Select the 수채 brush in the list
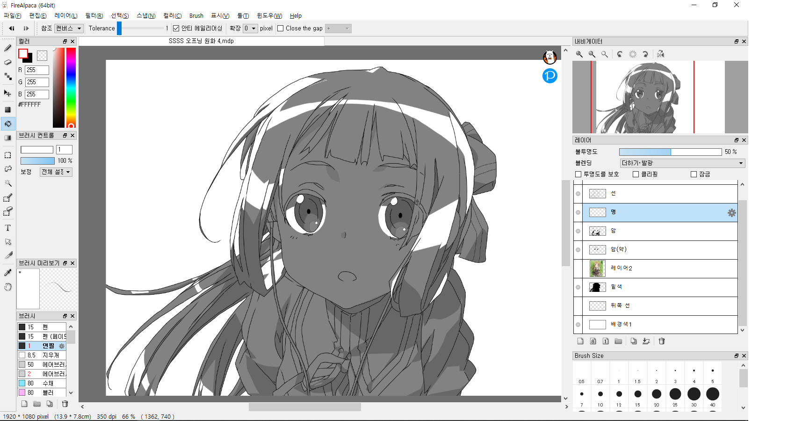795x421 pixels. coord(48,383)
